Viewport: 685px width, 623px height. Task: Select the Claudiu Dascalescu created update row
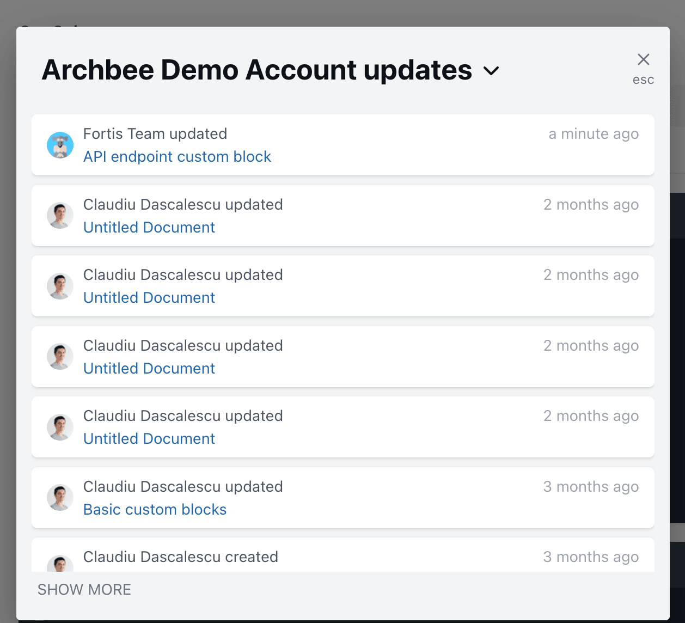tap(343, 557)
